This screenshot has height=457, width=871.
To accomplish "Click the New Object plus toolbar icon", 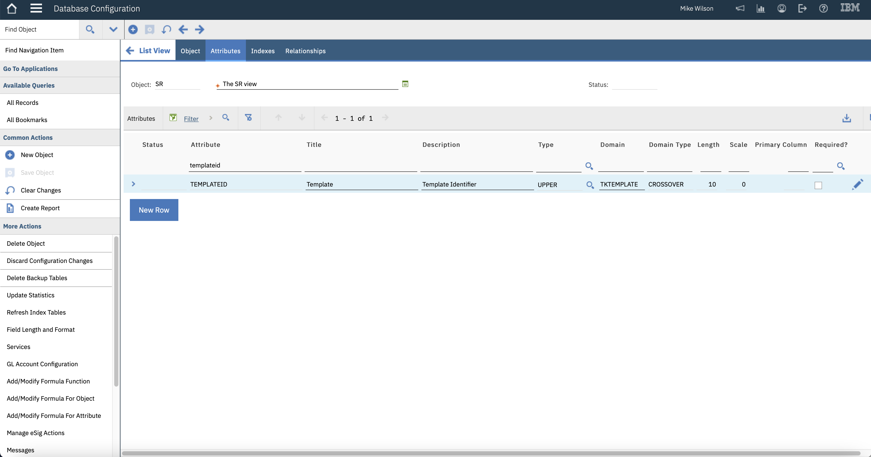I will 133,29.
